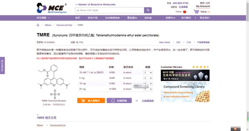This screenshot has height=131, width=249.
Task: Open quantity dropdown for 5 mg
Action: point(148,78)
